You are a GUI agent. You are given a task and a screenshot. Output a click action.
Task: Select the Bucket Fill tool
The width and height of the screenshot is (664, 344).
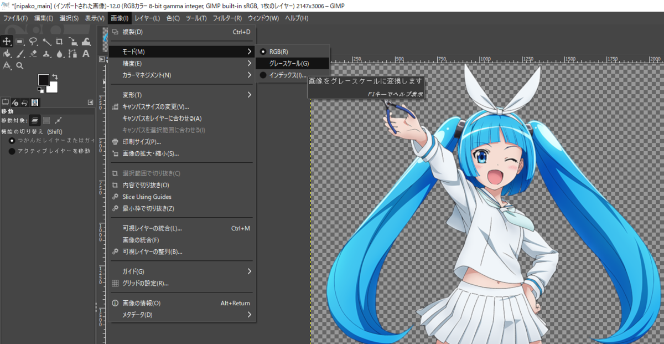pos(7,54)
